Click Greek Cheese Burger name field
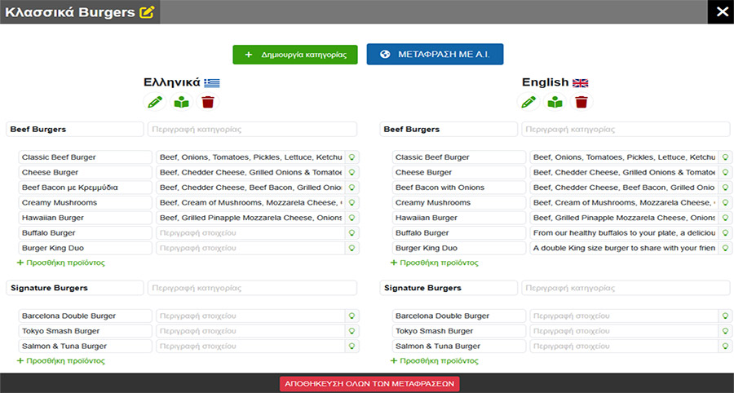Screen dimensions: 734x393 (85, 172)
